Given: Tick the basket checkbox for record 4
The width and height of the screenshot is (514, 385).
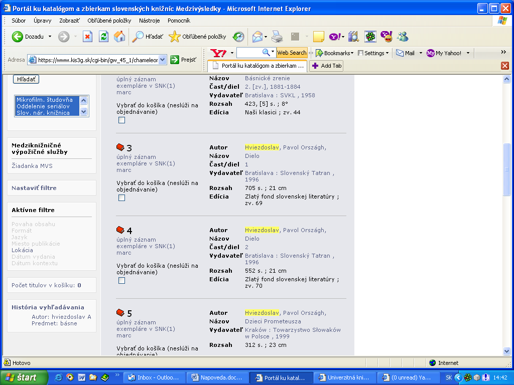Looking at the screenshot, I should click(x=121, y=281).
